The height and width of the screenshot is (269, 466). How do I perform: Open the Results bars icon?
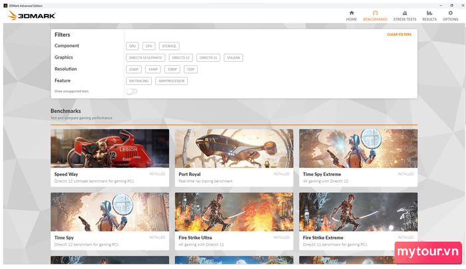click(429, 13)
